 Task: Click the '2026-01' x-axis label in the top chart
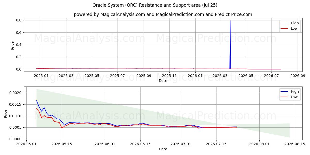pyautogui.click(x=195, y=76)
